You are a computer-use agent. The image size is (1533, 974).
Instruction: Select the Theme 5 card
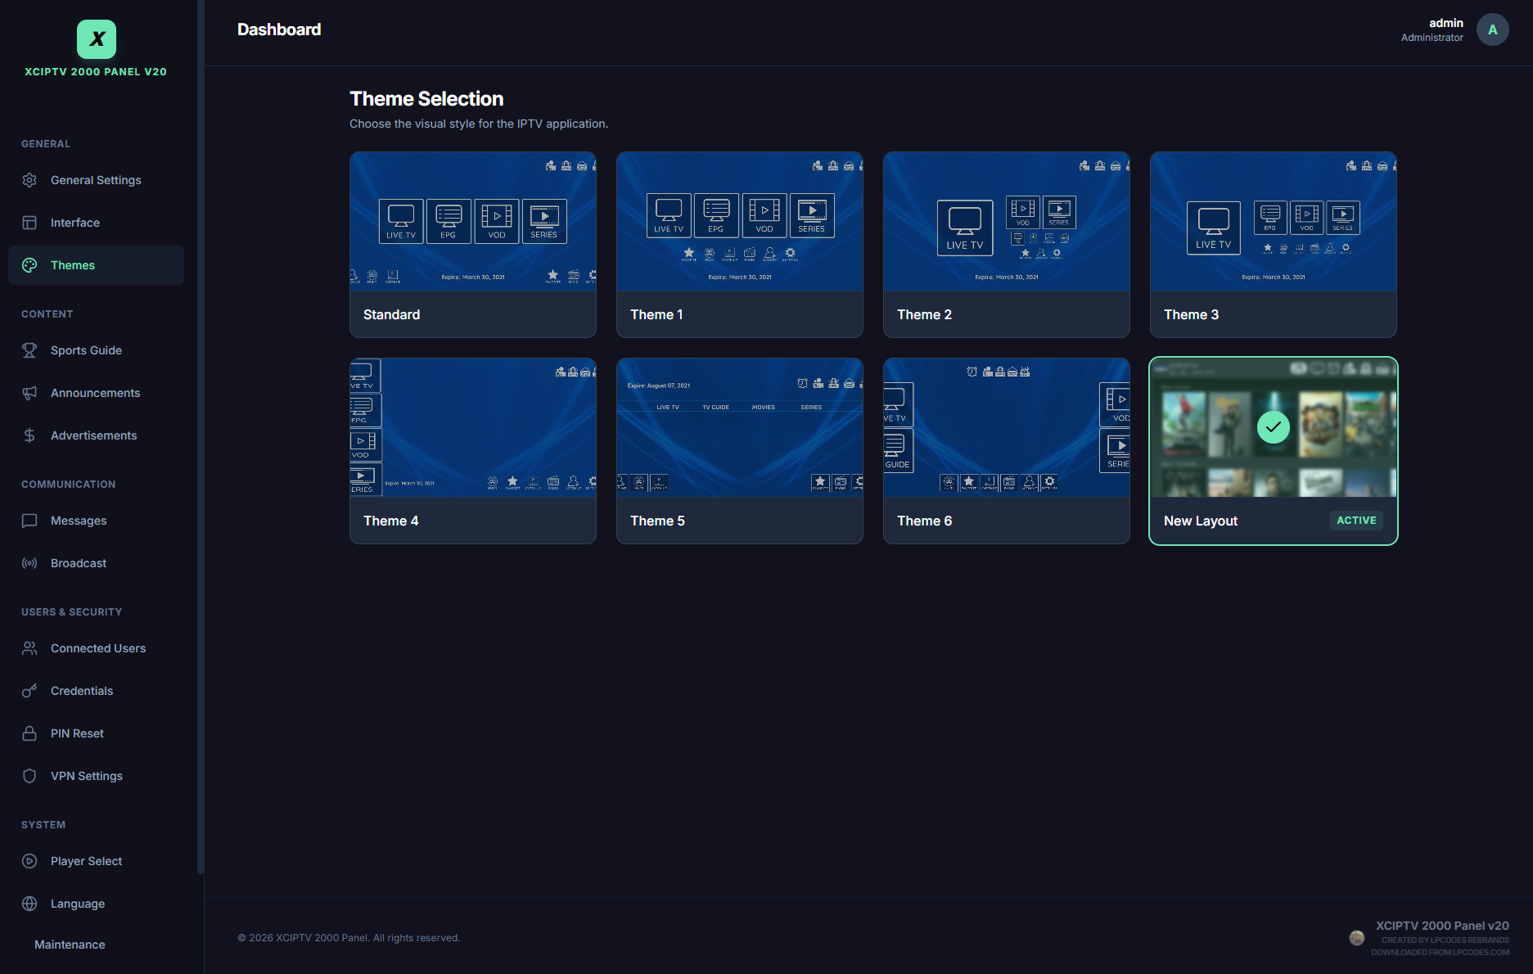(x=739, y=451)
